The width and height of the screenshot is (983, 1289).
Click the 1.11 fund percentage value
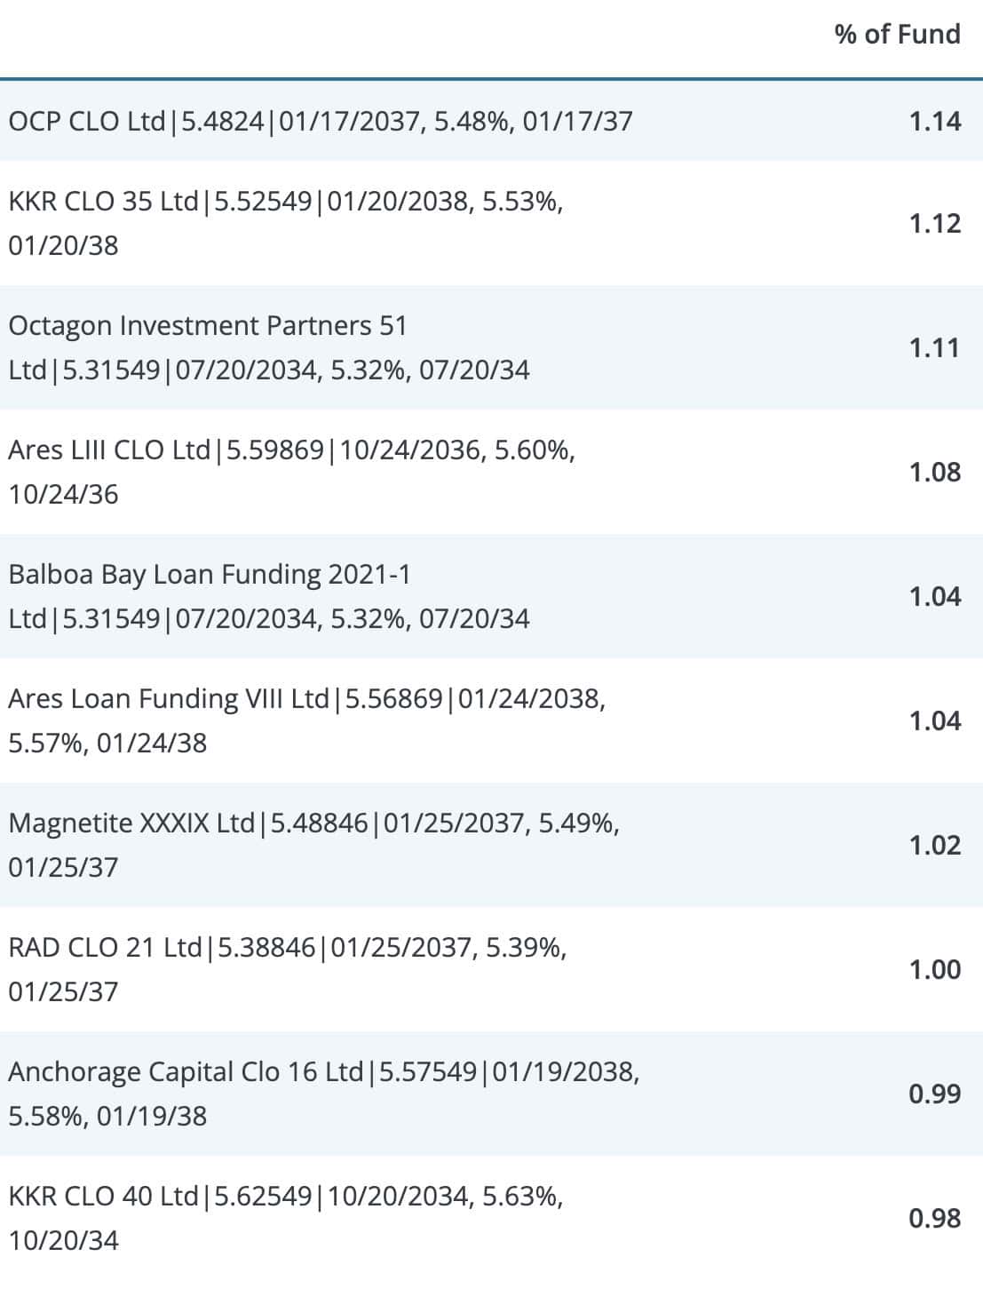tap(935, 347)
